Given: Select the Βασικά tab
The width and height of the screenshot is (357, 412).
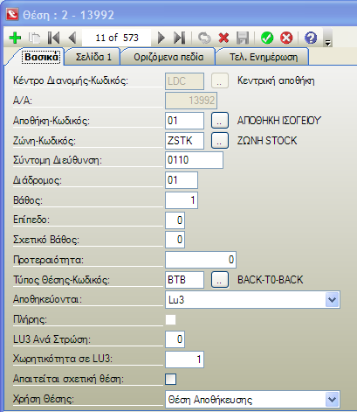Looking at the screenshot, I should click(42, 57).
